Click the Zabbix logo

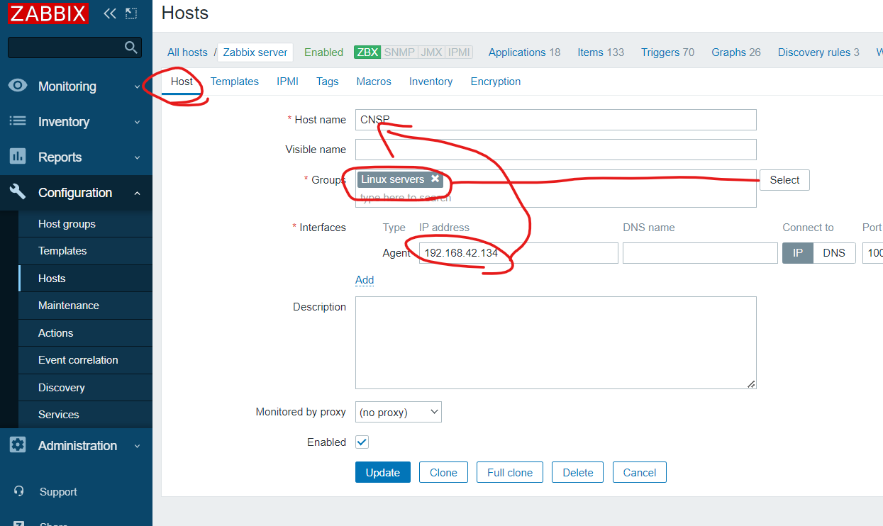48,13
